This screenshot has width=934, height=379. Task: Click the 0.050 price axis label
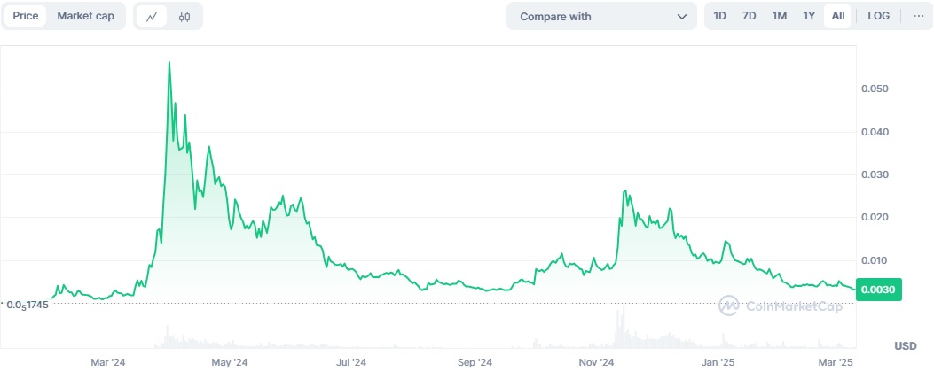pos(875,89)
